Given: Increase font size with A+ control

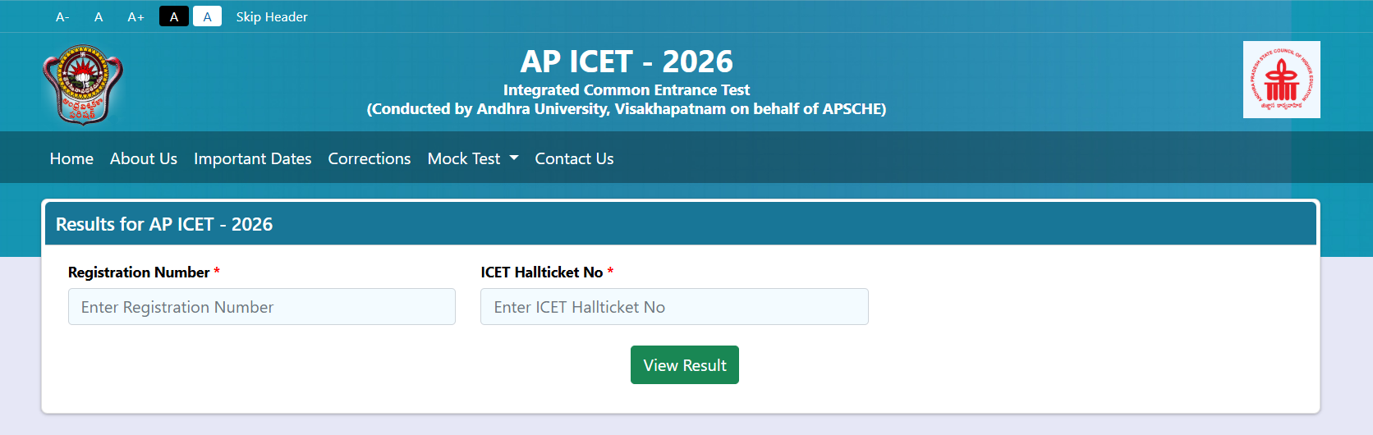Looking at the screenshot, I should click(x=135, y=17).
